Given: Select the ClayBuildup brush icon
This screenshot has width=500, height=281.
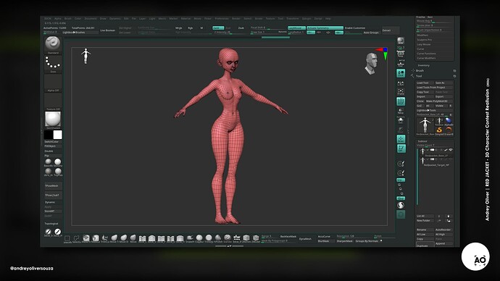Looking at the screenshot, I should click(199, 238).
